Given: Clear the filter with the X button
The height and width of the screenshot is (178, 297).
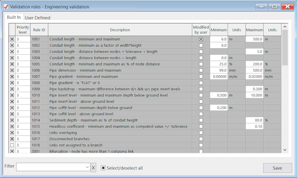Looking at the screenshot, I should click(x=93, y=168).
